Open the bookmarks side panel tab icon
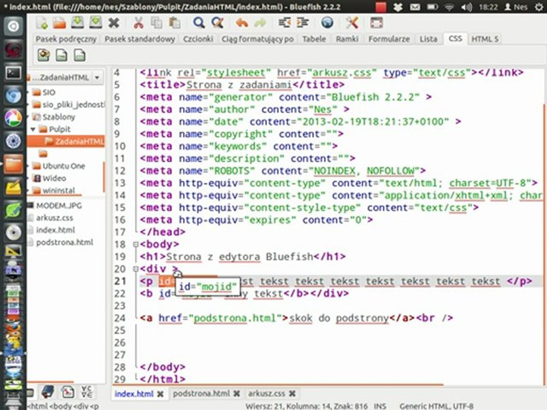 pyautogui.click(x=48, y=392)
